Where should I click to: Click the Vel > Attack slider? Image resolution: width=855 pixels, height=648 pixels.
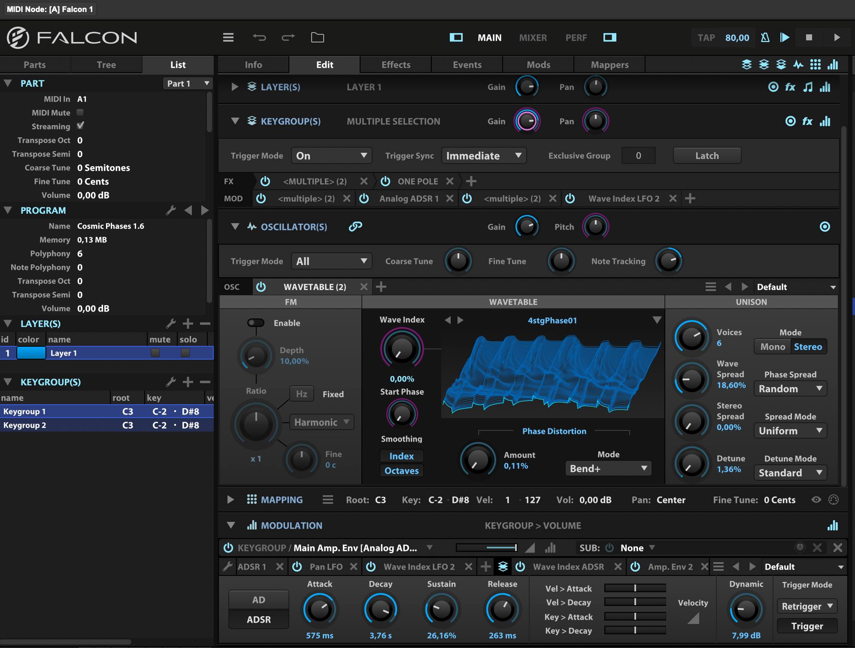click(x=635, y=588)
